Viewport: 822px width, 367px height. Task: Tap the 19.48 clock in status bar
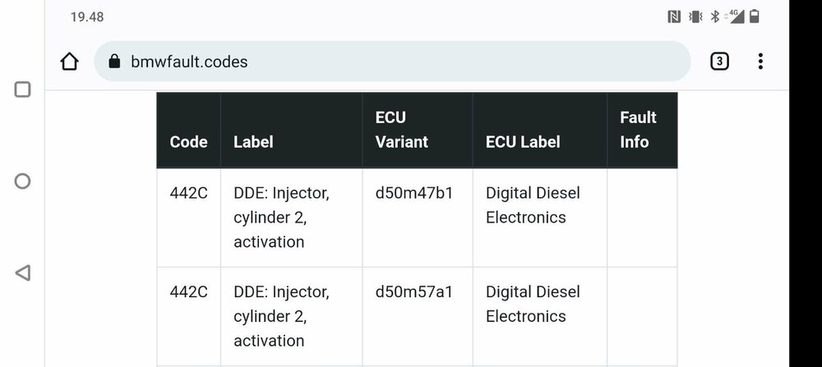click(87, 16)
